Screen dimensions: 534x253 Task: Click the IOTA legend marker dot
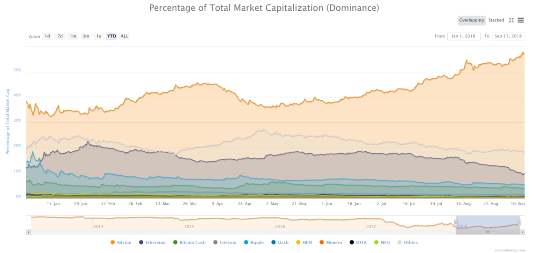tap(351, 242)
